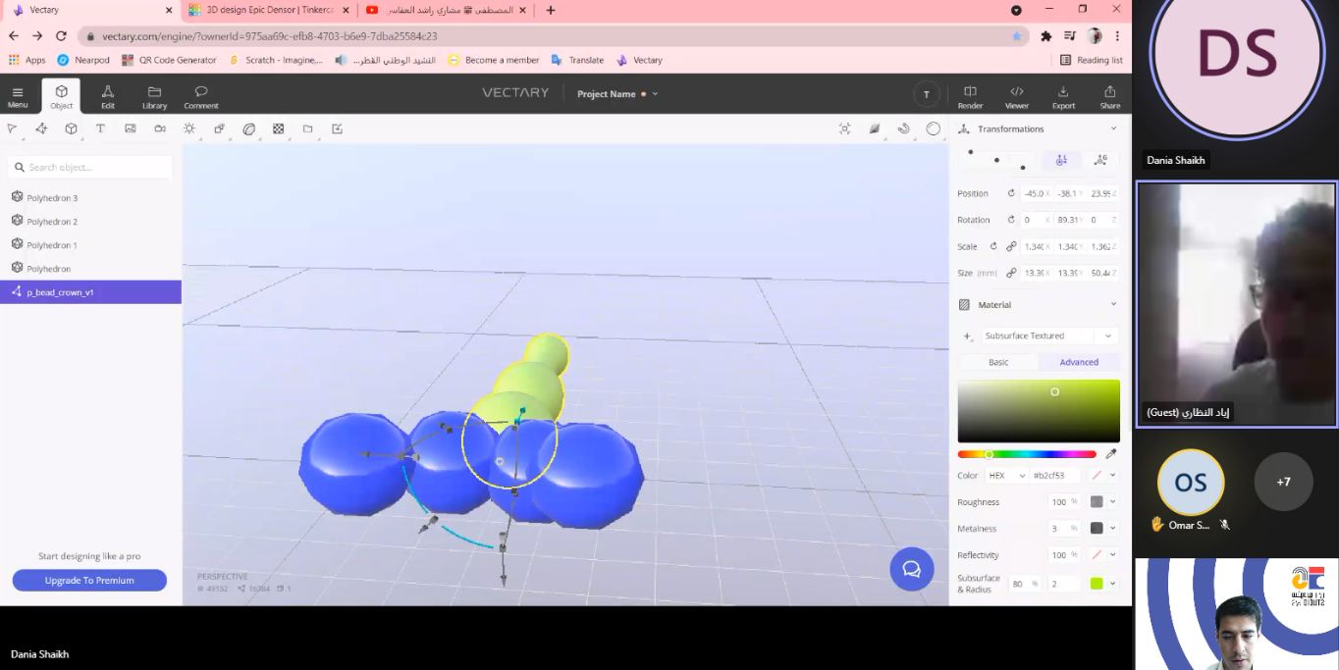This screenshot has width=1339, height=670.
Task: Add a new material with plus
Action: pos(967,335)
